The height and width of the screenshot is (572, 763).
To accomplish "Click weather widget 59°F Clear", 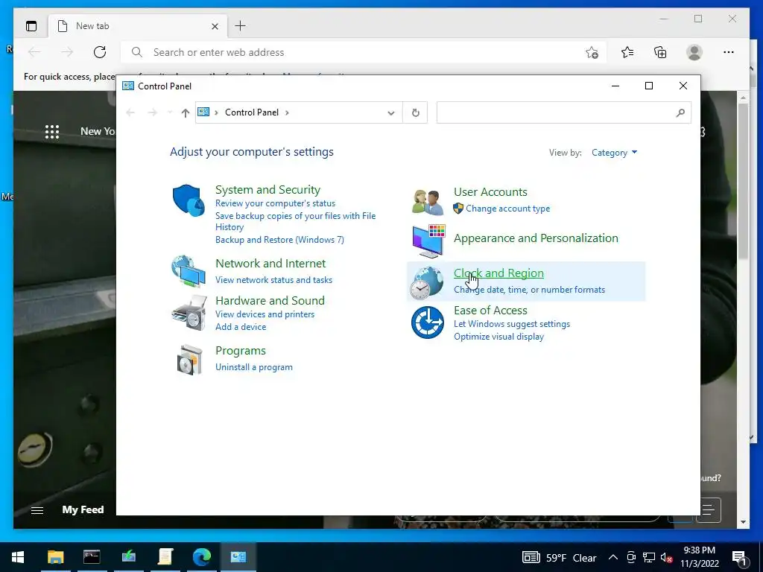I will click(x=559, y=557).
